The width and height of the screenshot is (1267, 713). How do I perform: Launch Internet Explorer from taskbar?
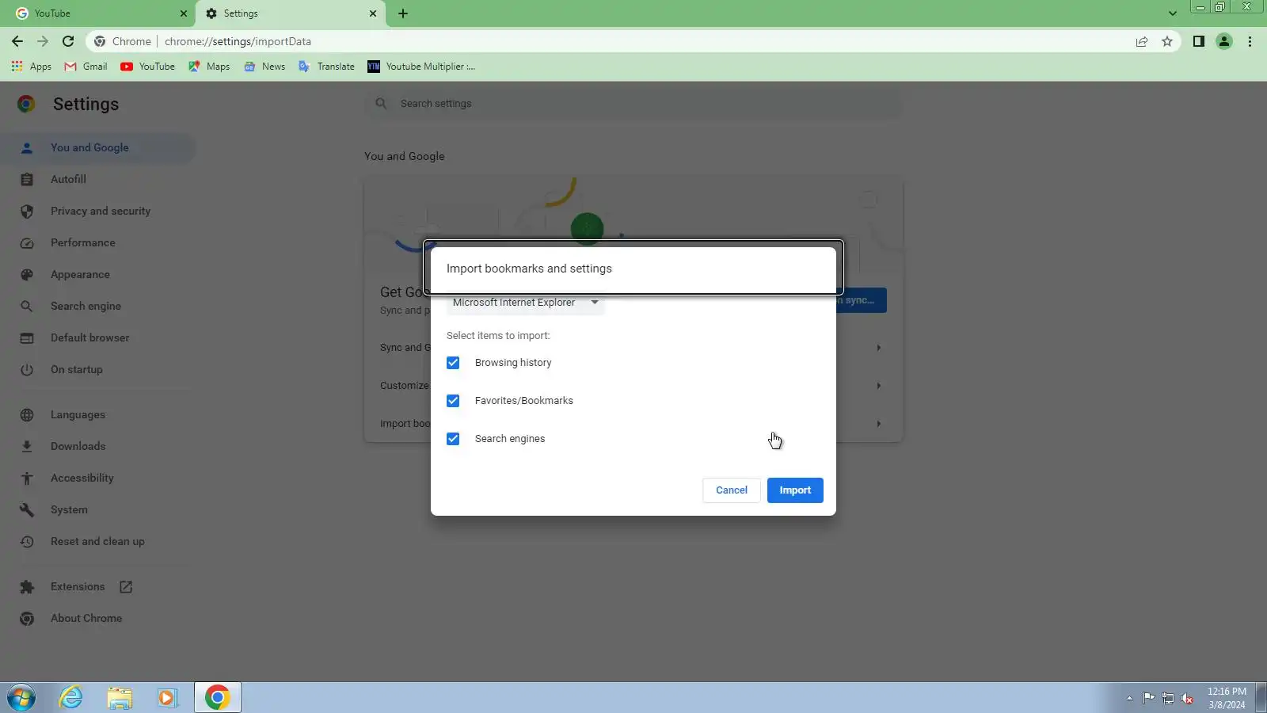coord(71,698)
